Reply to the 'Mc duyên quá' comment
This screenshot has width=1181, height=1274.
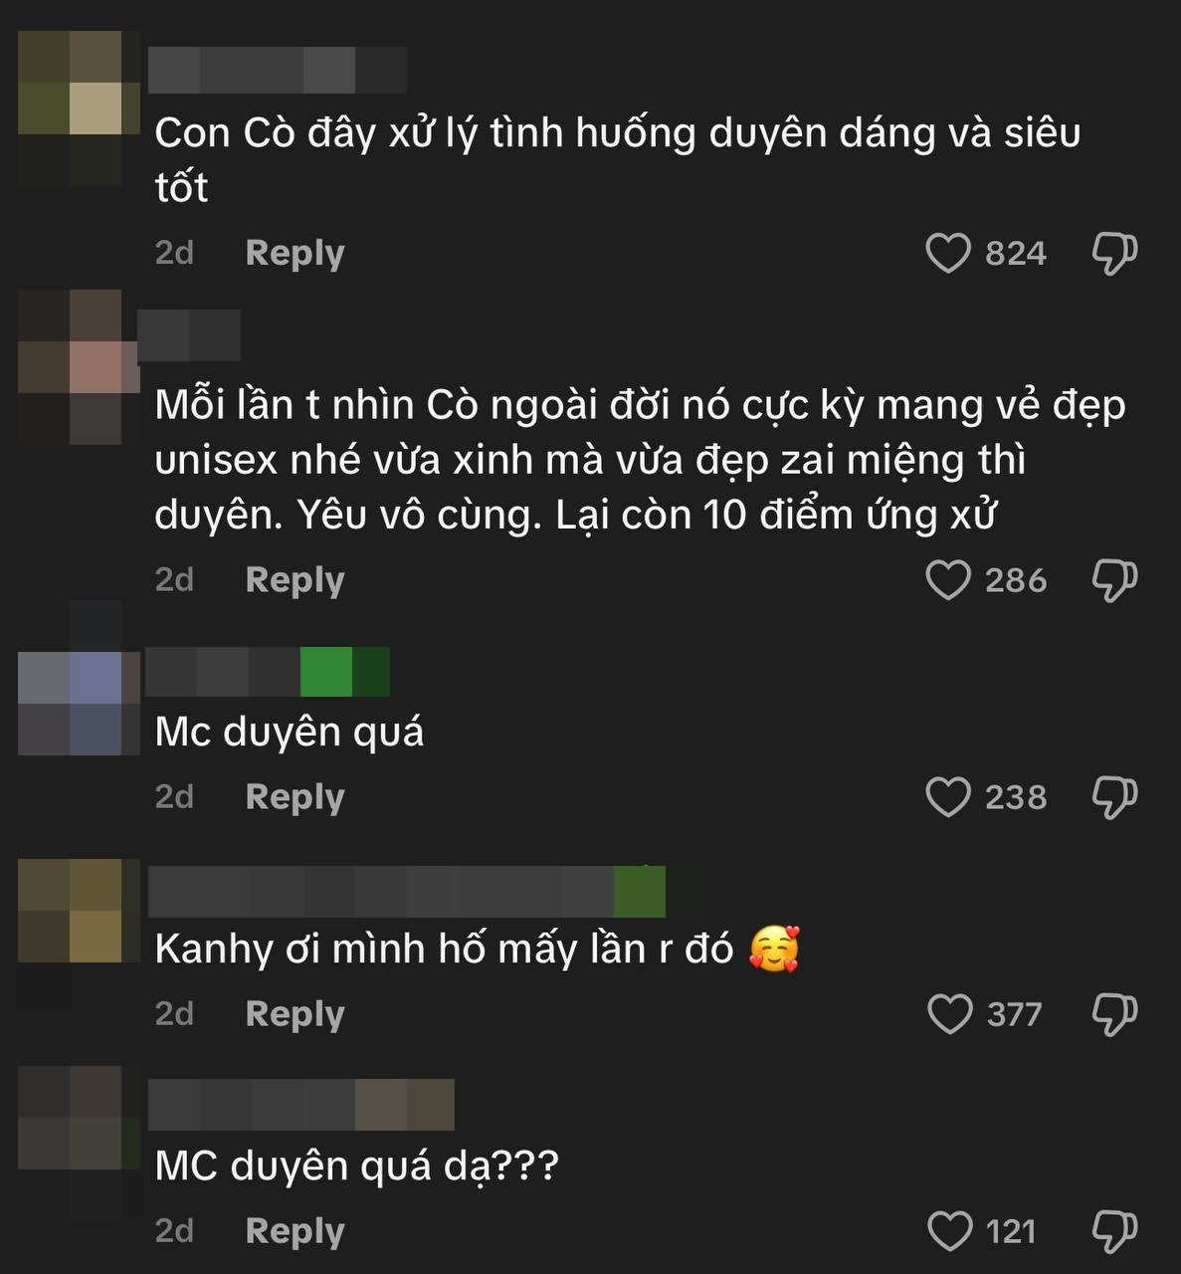point(295,796)
